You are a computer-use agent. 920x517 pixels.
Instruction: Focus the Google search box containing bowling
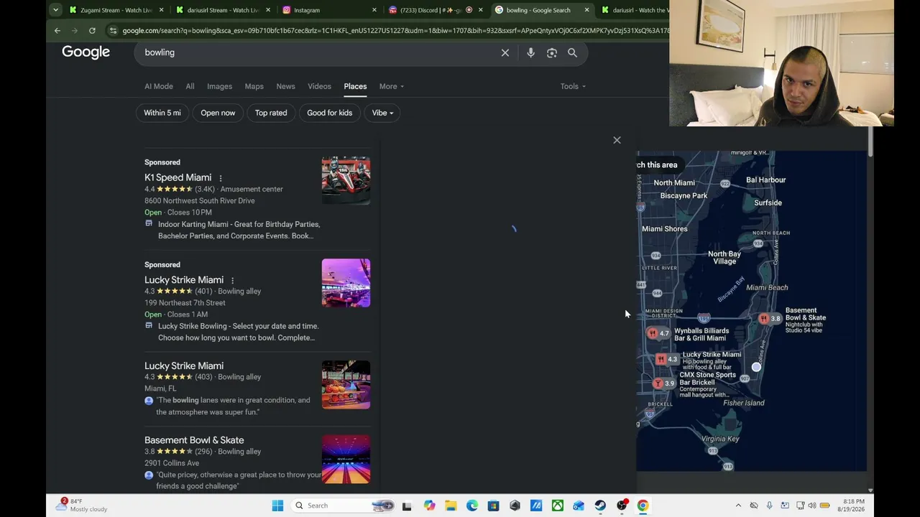coord(316,52)
